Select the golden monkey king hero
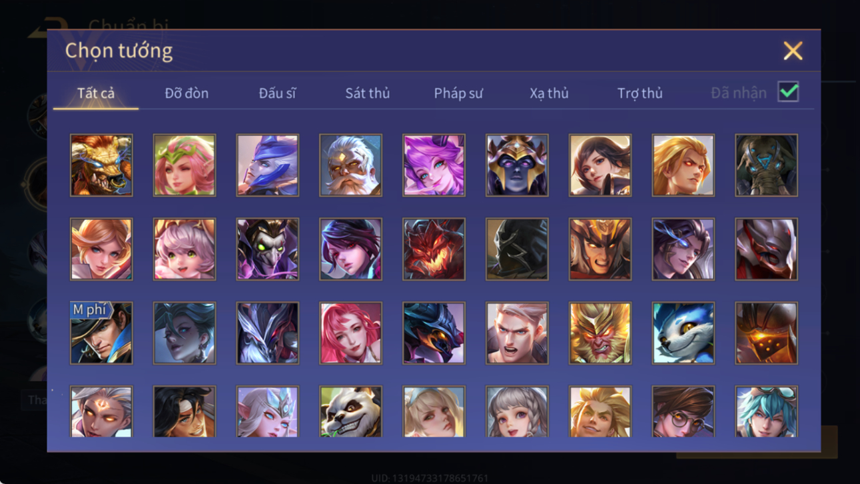The height and width of the screenshot is (484, 860). point(600,333)
